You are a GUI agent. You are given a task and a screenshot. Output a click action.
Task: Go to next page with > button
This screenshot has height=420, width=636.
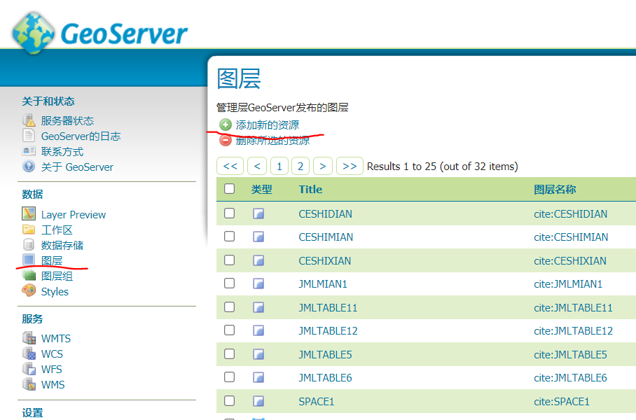point(322,166)
